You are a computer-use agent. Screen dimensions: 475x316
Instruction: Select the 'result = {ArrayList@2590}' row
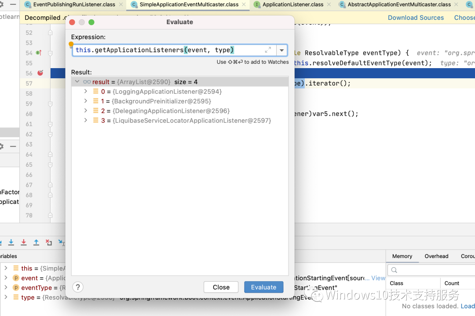[x=179, y=82]
